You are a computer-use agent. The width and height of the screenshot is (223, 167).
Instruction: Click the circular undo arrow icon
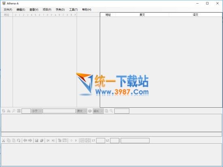19,140
